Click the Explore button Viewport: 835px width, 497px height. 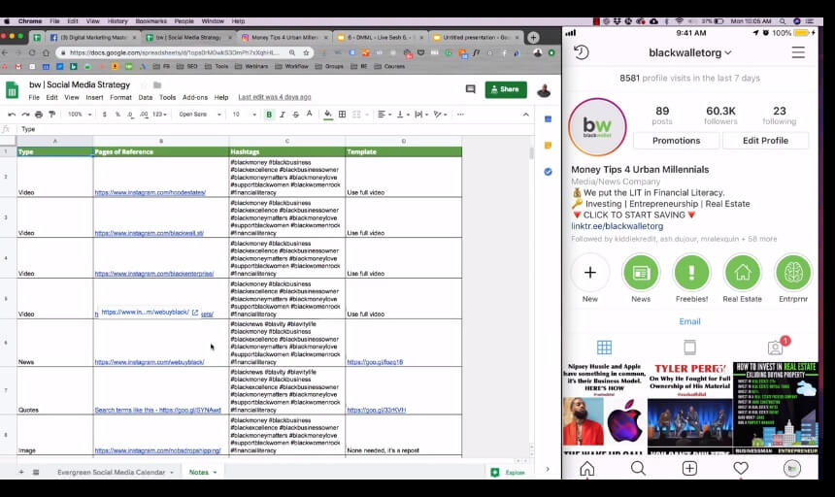coord(509,472)
